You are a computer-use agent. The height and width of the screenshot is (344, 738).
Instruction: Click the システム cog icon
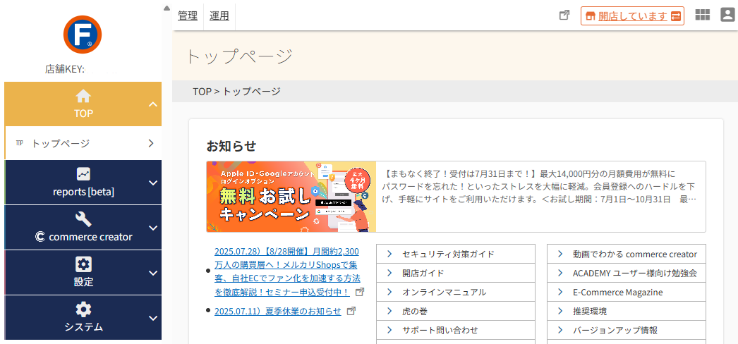[83, 309]
